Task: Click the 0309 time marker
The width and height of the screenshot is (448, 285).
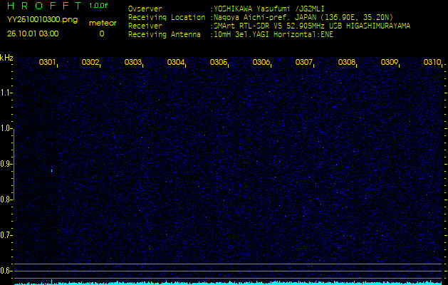Action: (x=389, y=62)
